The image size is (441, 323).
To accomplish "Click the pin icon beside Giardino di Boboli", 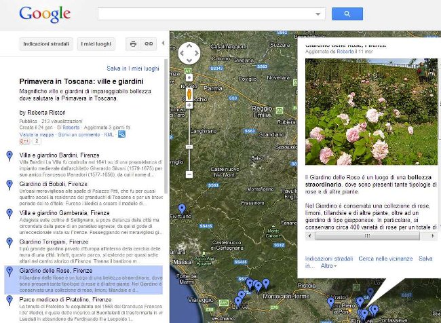I will click(x=9, y=185).
